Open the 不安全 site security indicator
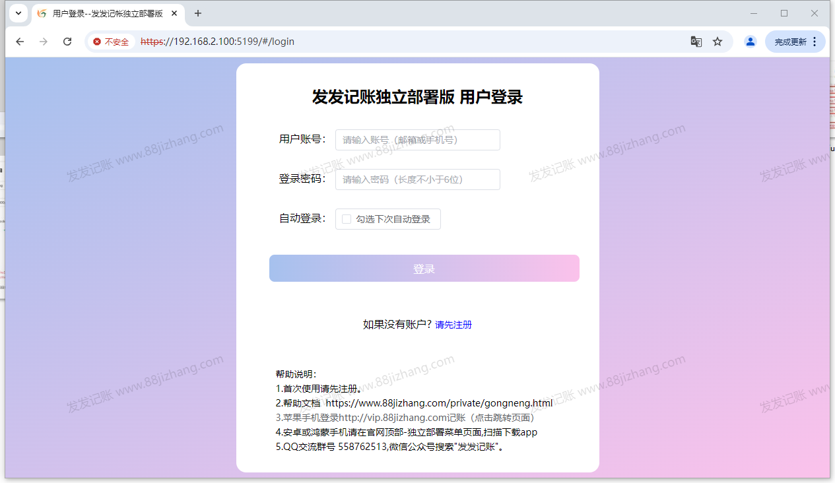The width and height of the screenshot is (835, 483). click(x=111, y=42)
